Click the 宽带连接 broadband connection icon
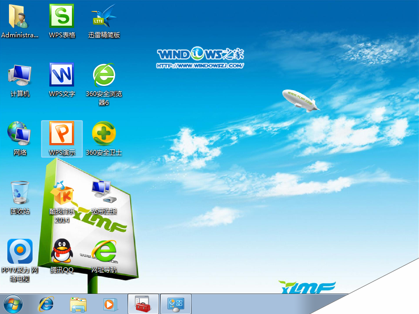419x314 pixels. tap(104, 193)
